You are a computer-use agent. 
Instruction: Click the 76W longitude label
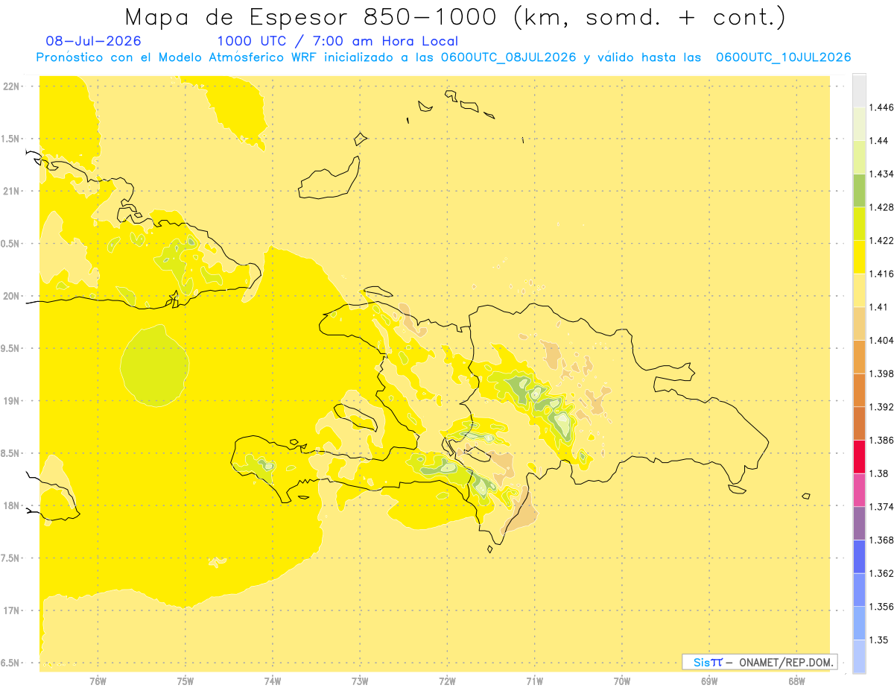98,681
